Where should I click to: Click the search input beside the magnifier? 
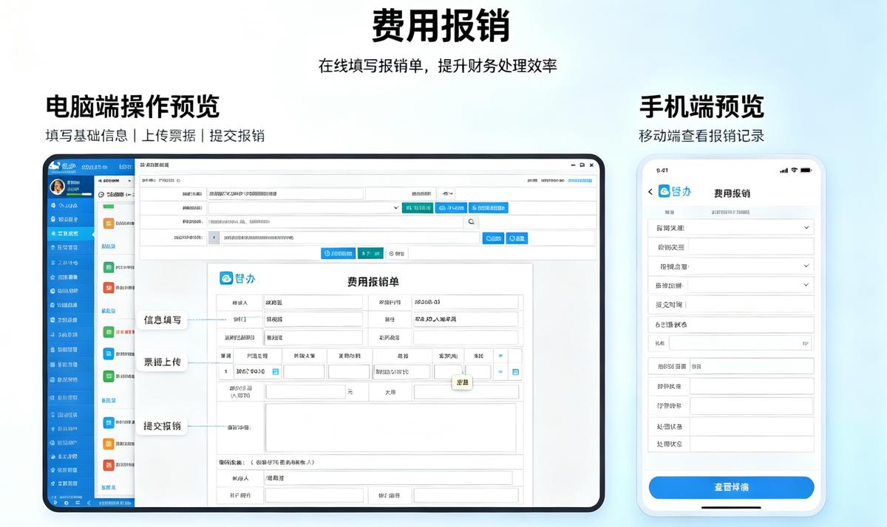[336, 221]
